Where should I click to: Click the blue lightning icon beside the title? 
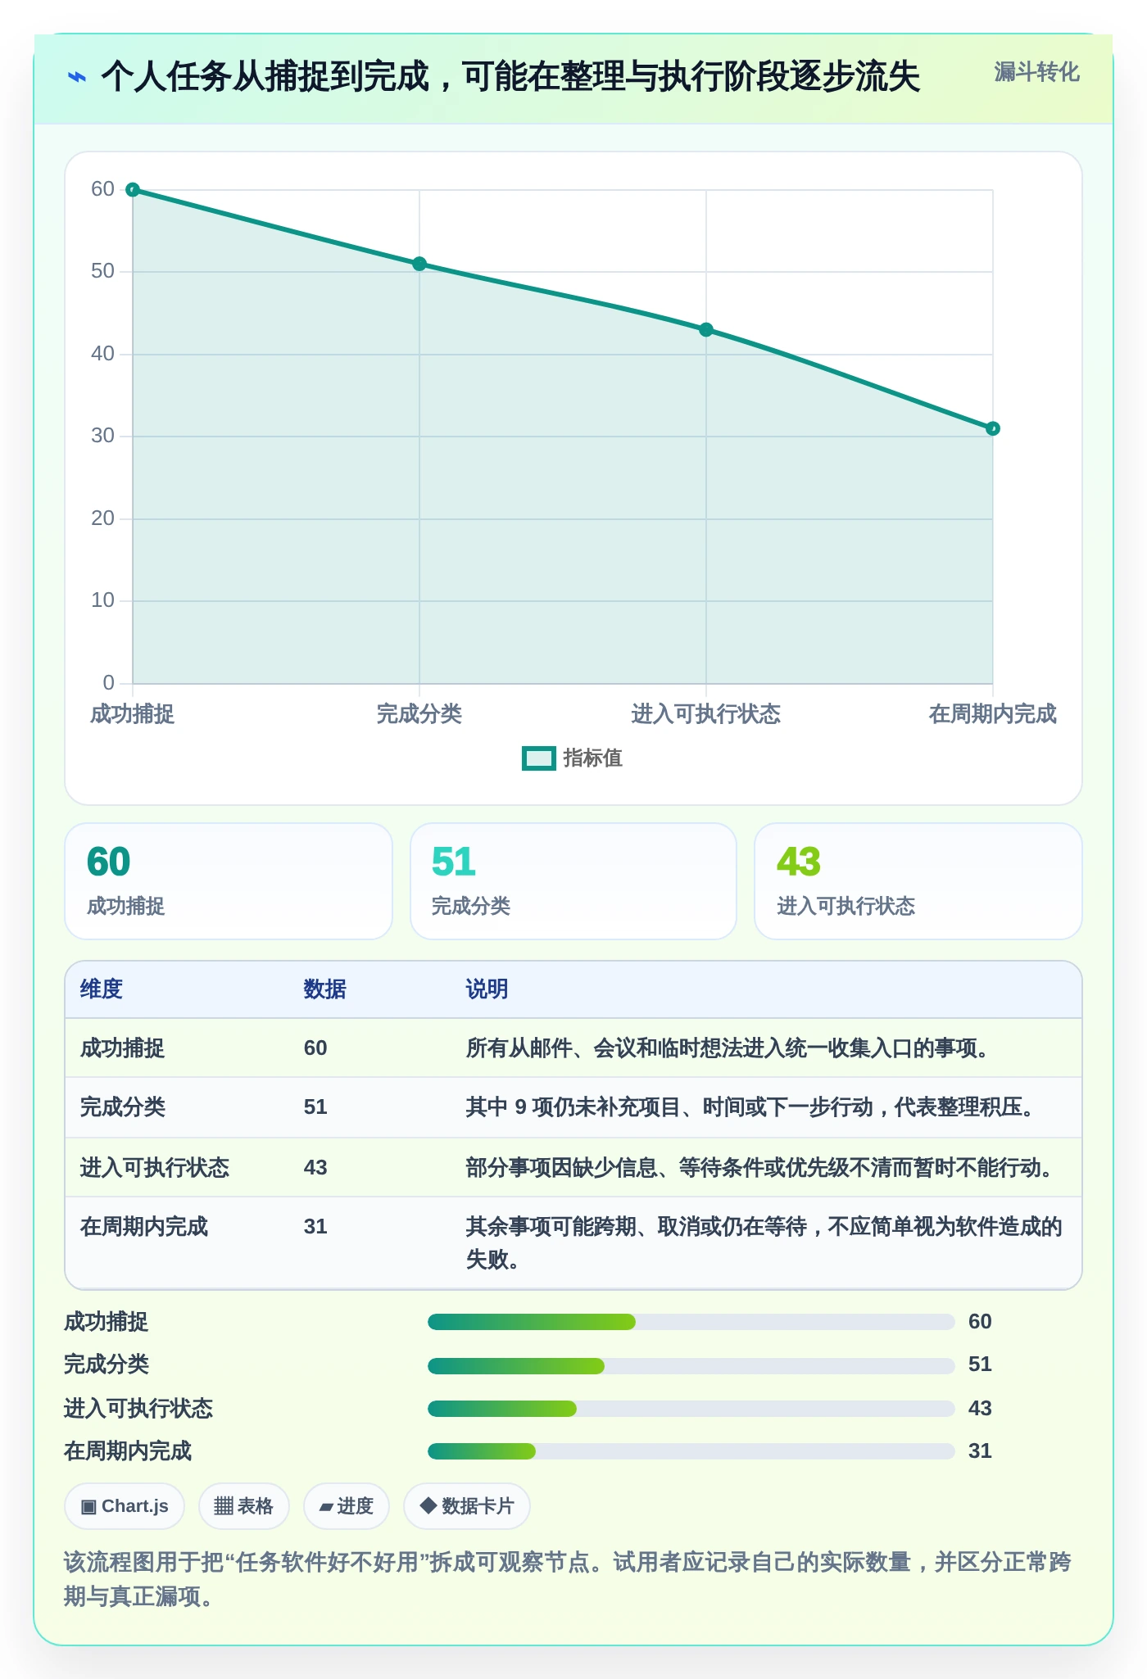click(x=77, y=78)
